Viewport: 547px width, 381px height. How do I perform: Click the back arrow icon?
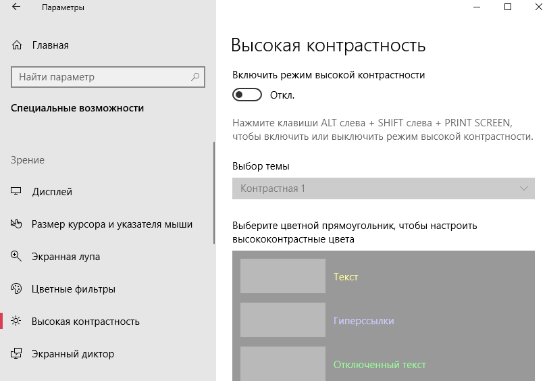point(16,8)
